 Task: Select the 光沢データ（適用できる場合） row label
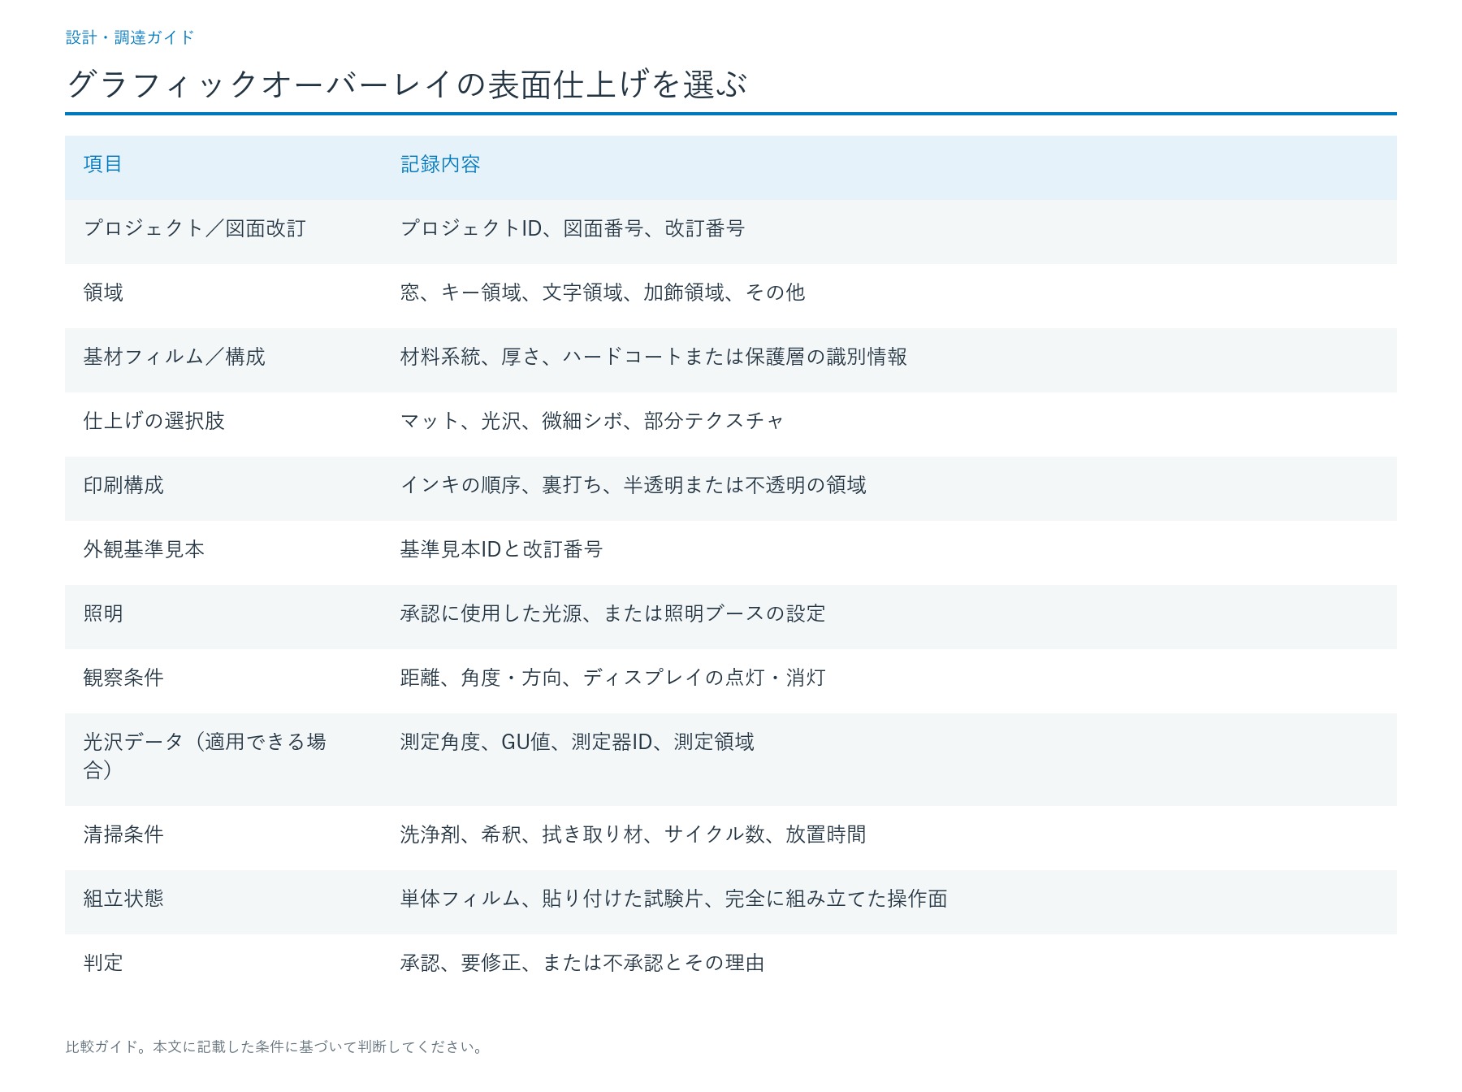tap(205, 756)
